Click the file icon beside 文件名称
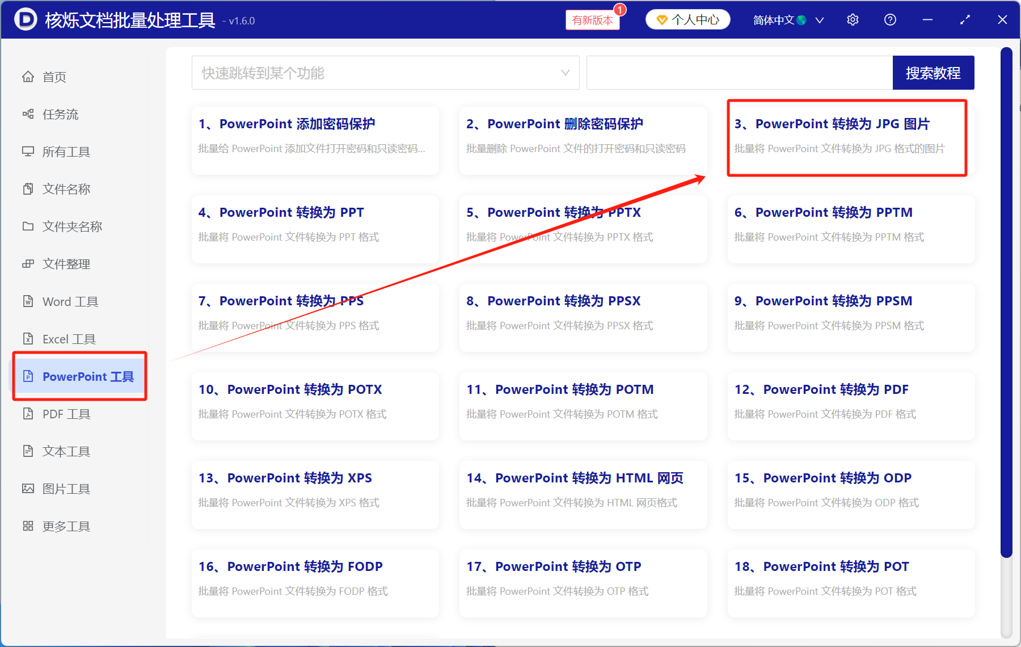 coord(28,189)
